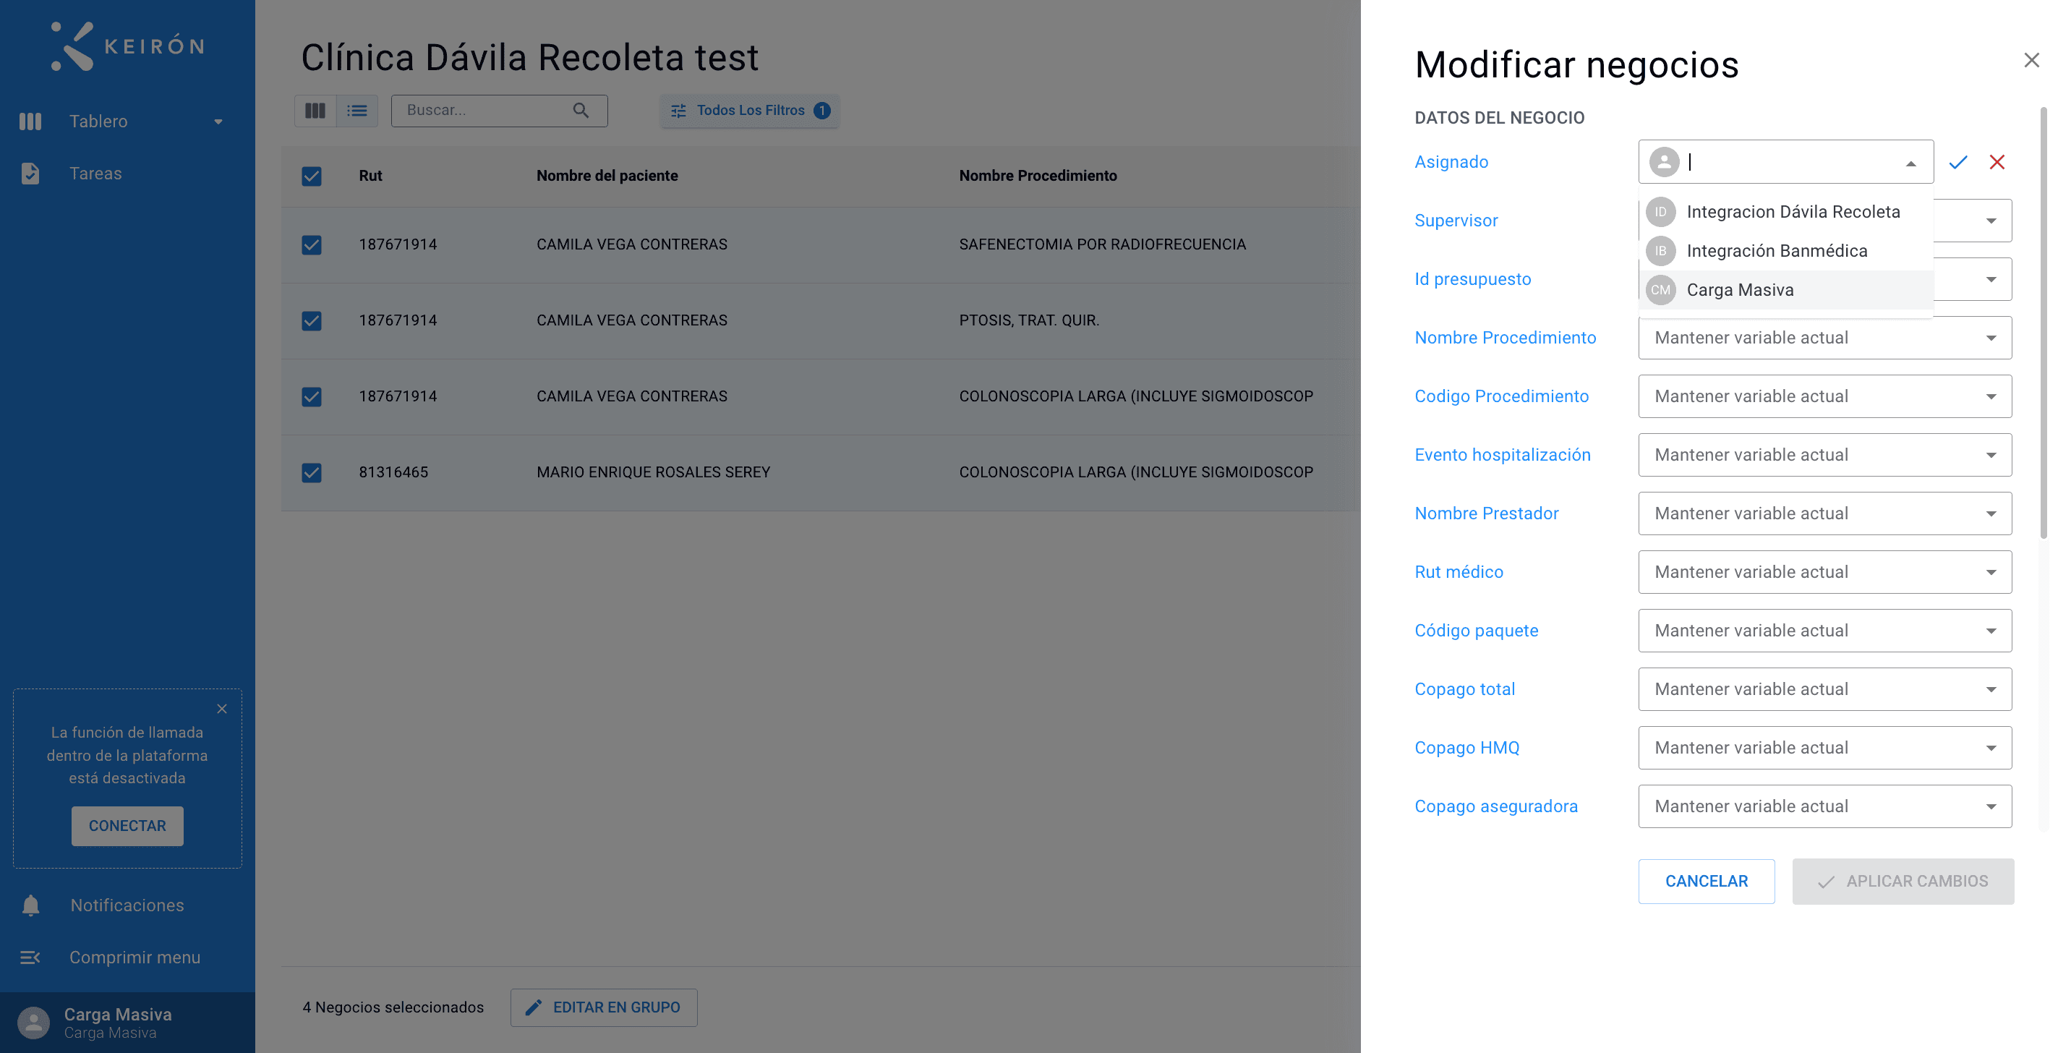This screenshot has height=1053, width=2071.
Task: Click the CANCELAR button
Action: (1706, 881)
